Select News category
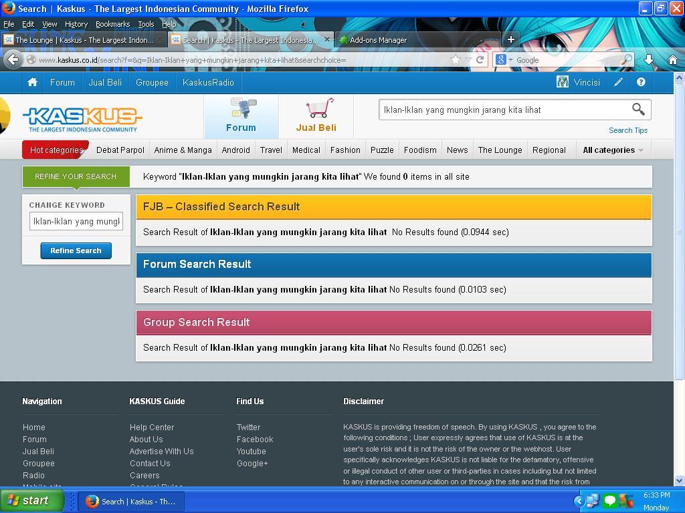This screenshot has width=685, height=513. point(458,150)
